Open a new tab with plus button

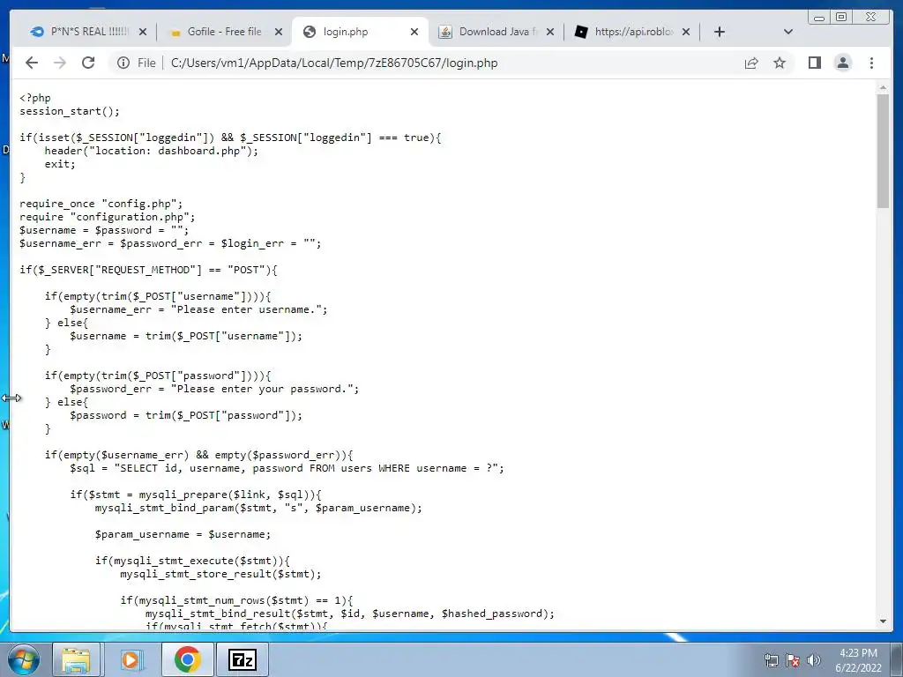tap(720, 32)
